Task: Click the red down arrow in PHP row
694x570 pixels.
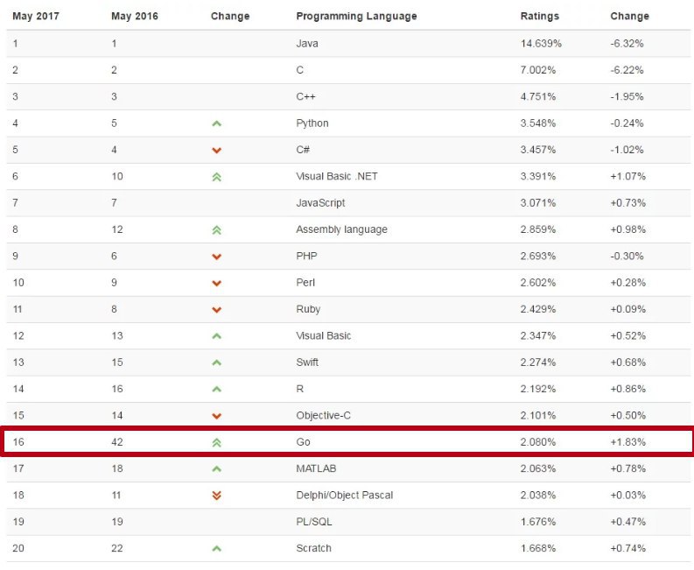Action: 217,257
